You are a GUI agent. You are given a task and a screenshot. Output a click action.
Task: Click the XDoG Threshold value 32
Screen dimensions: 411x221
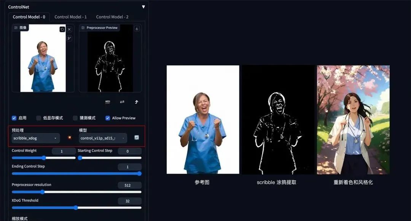coord(129,201)
